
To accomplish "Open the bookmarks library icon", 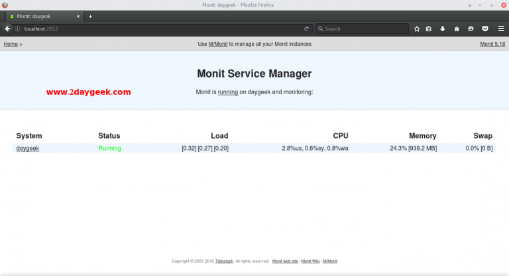I will (x=429, y=29).
